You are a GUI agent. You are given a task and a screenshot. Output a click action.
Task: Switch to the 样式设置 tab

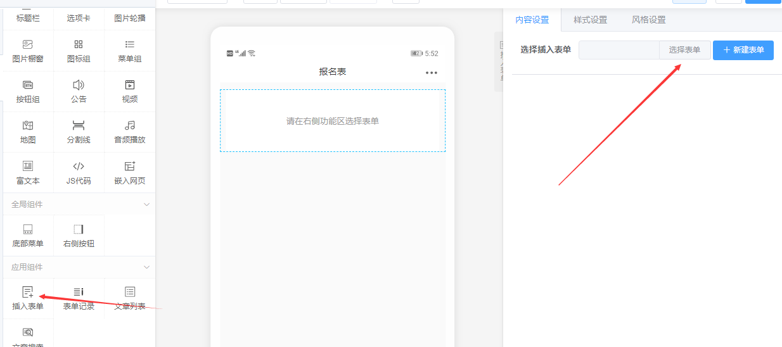click(x=591, y=20)
